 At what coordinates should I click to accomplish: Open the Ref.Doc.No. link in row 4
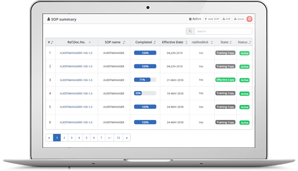point(76,93)
